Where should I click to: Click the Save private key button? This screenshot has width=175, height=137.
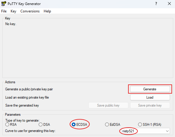pyautogui.click(x=150, y=105)
